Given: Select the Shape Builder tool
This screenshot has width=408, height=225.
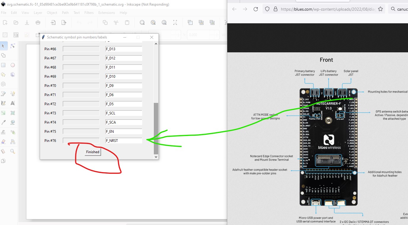Looking at the screenshot, I should [x=3, y=55].
